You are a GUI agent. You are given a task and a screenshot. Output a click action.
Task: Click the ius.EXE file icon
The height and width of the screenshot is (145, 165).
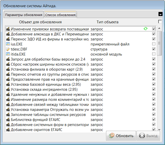pyautogui.click(x=8, y=44)
